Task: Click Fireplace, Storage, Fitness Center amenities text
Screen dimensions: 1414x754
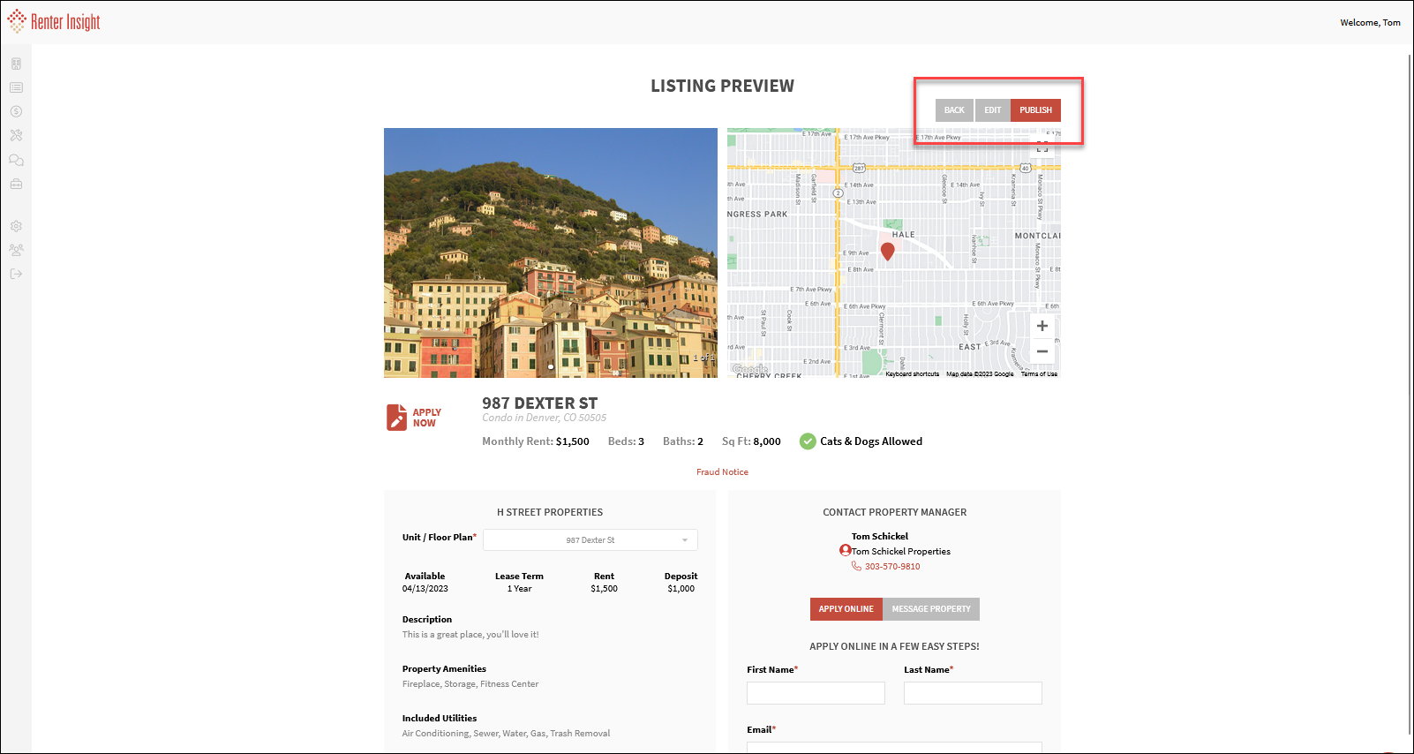Action: (x=470, y=684)
